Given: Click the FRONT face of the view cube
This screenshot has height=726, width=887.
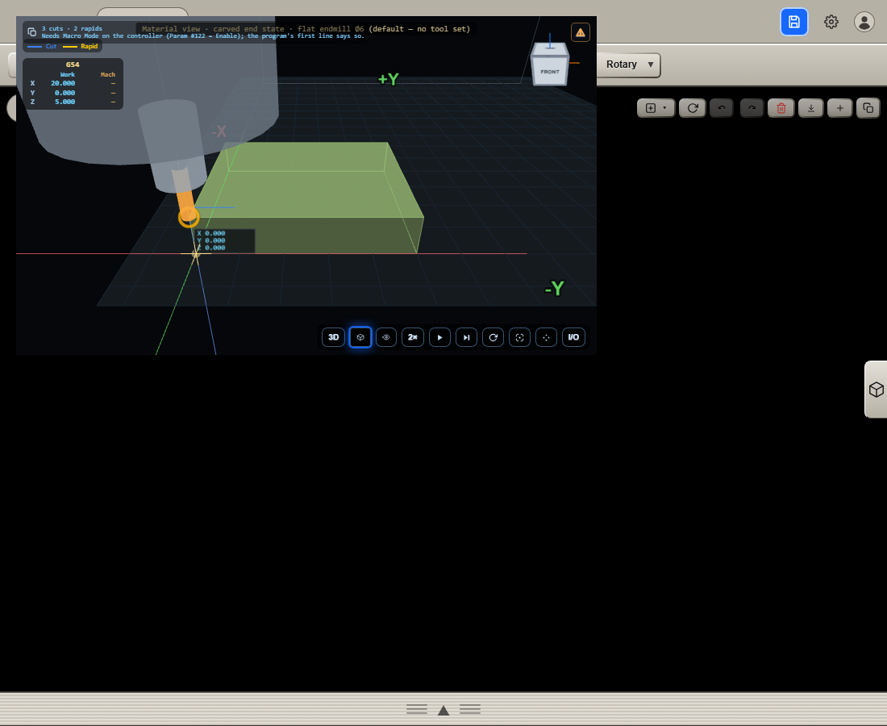Looking at the screenshot, I should point(550,72).
